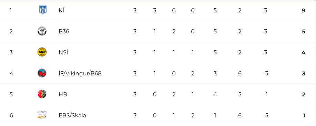Click rank number 6 in the standings

11,116
